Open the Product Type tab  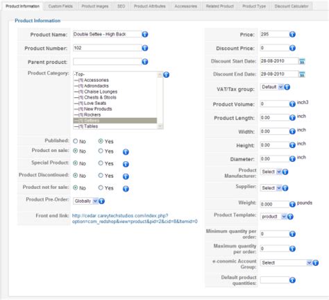(x=254, y=6)
